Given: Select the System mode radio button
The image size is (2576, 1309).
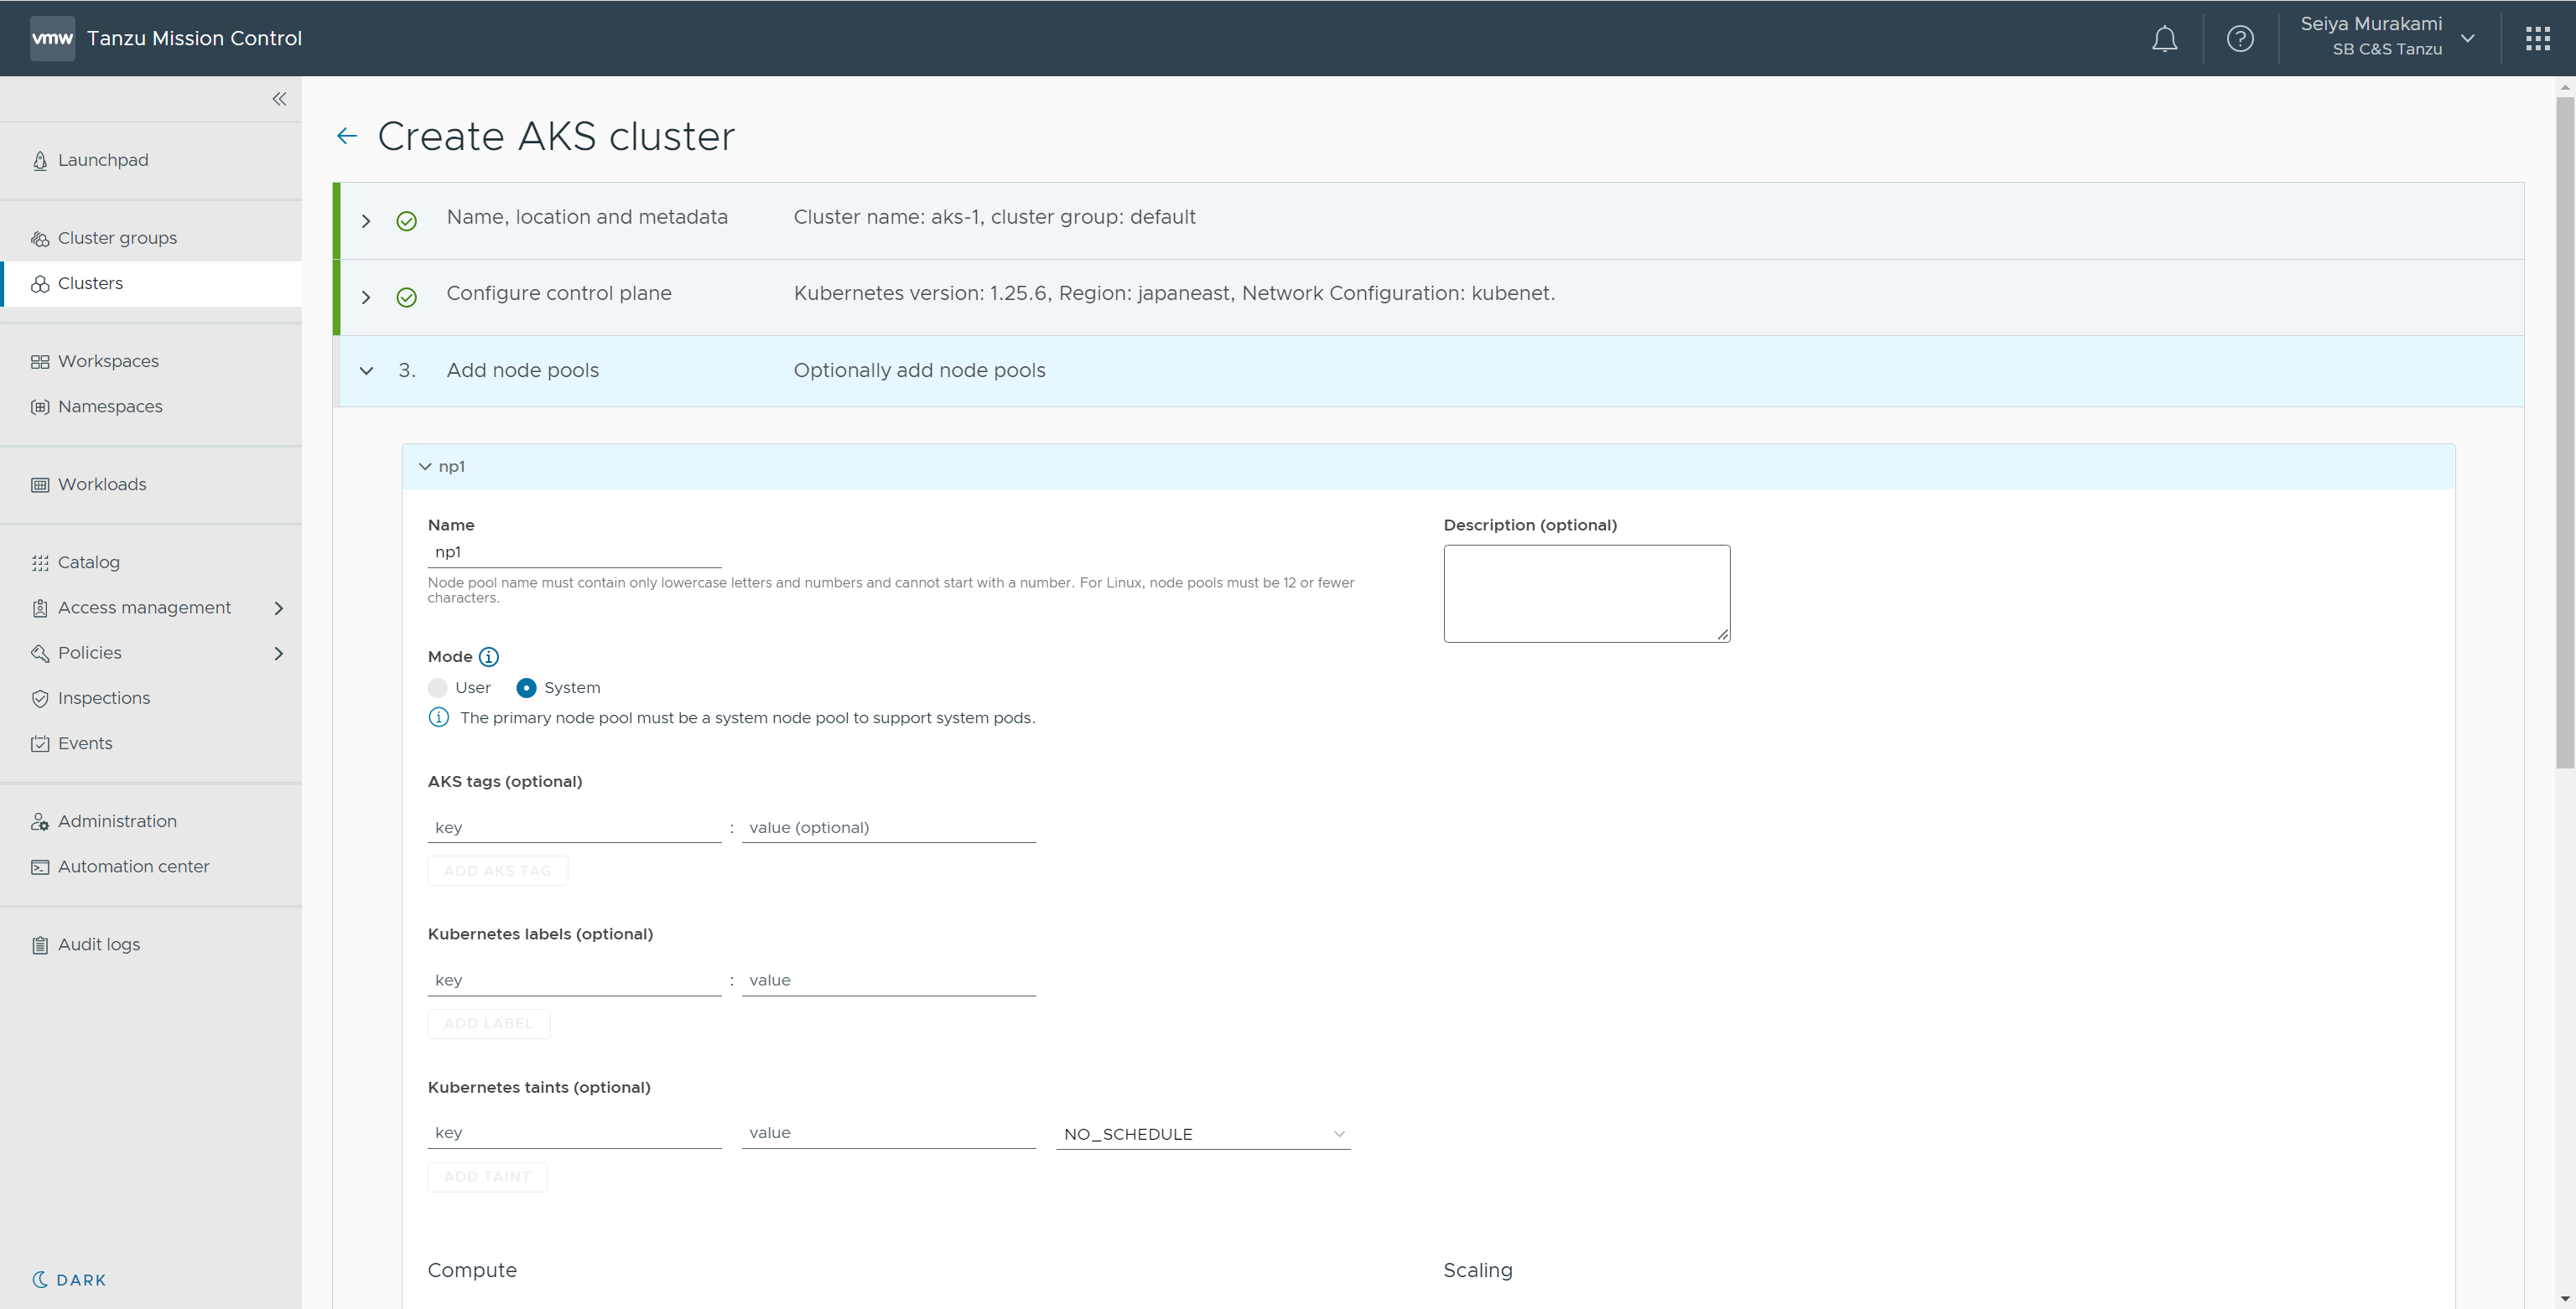Looking at the screenshot, I should (x=526, y=687).
